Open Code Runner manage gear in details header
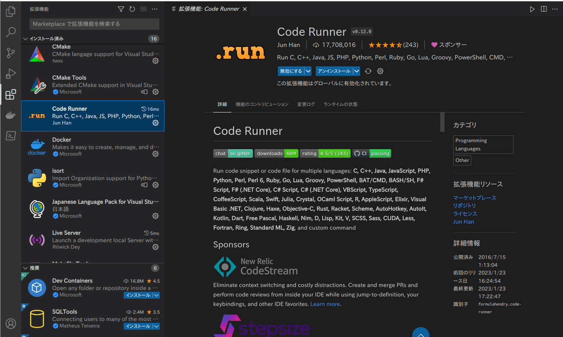 [380, 71]
